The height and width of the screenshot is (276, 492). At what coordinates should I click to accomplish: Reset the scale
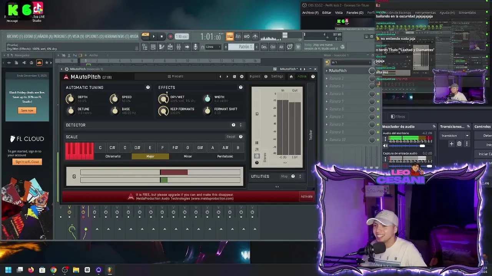(x=231, y=137)
